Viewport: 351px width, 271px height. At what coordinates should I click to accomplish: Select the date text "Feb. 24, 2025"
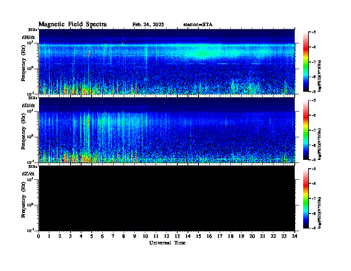148,25
